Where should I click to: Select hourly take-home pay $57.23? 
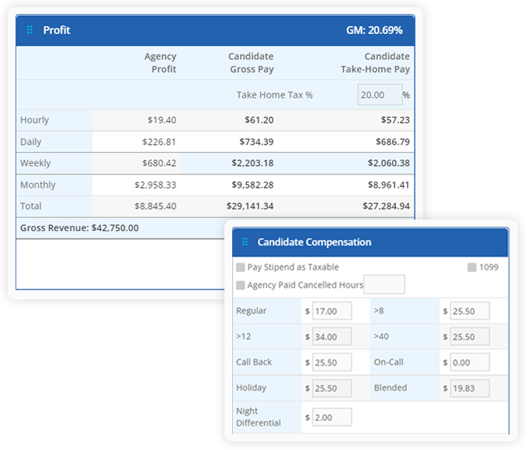pos(395,119)
